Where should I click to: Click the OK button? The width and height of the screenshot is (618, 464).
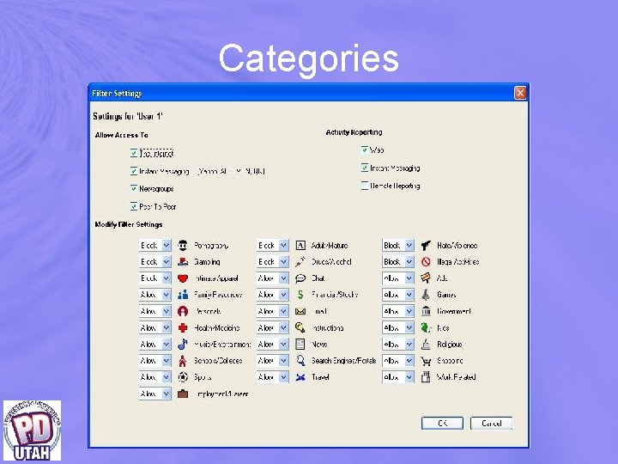coord(442,423)
